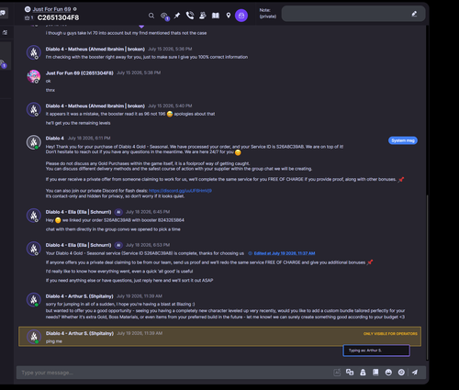Open the canned responses book icon in composer
Viewport: 459px width, 390px height.
point(375,373)
